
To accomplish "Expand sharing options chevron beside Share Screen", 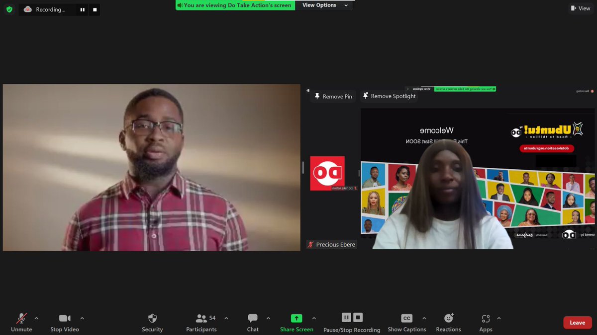I will pos(314,318).
